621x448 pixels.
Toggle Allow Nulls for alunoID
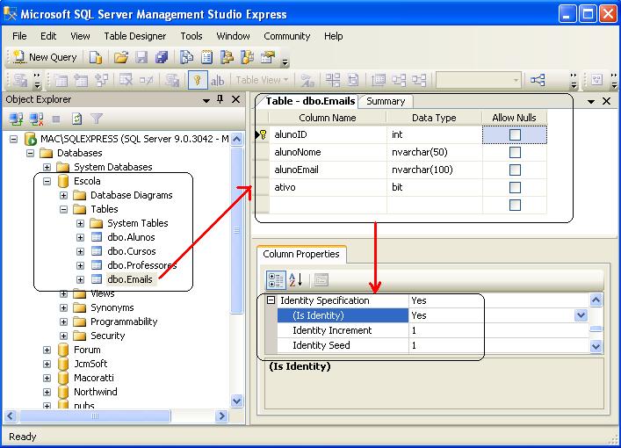pos(515,134)
